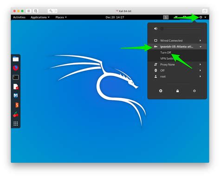Screen dimensions: 220x177
Task: Click the VM window button at far right
Action: click(x=205, y=11)
